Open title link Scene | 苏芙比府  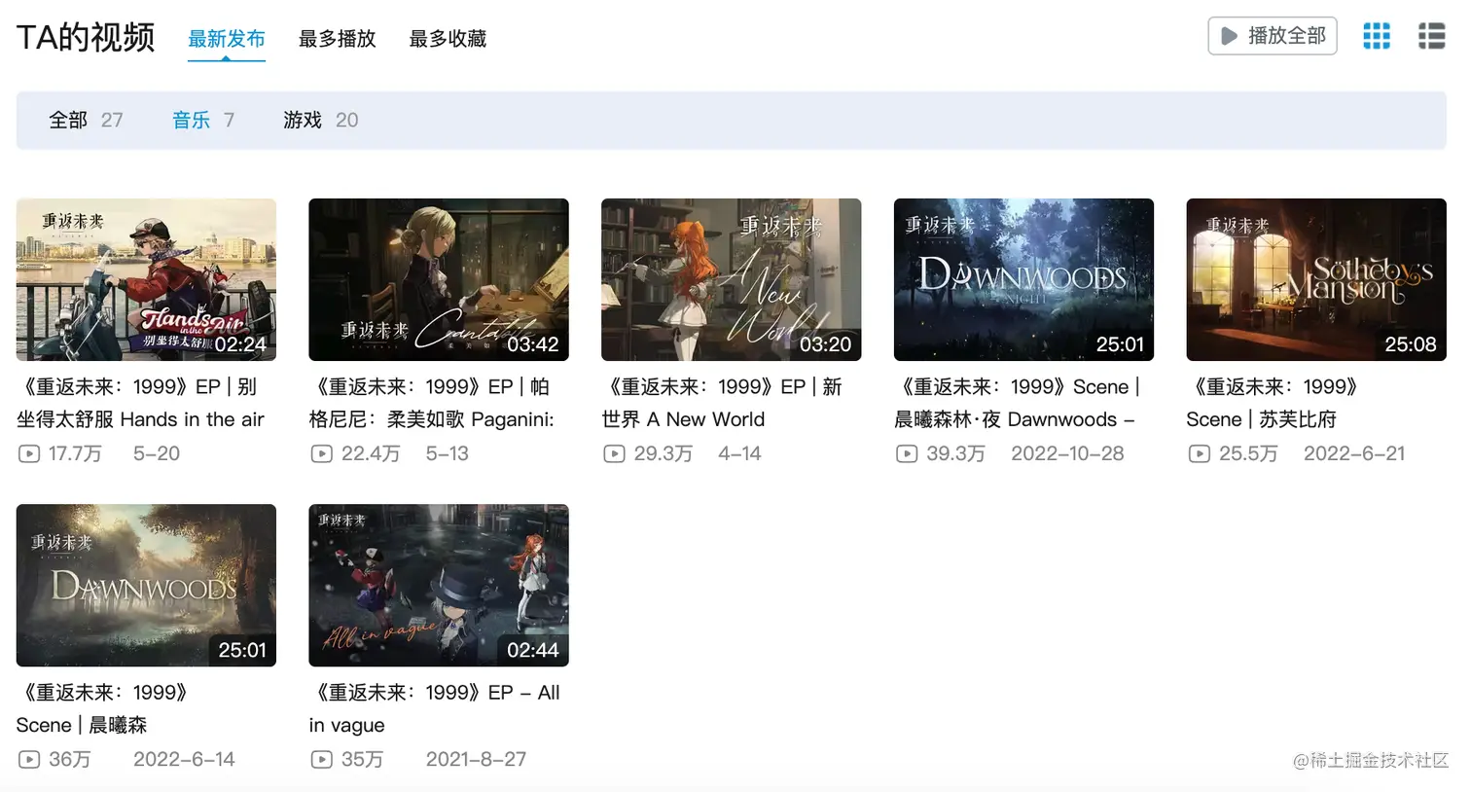pyautogui.click(x=1273, y=403)
